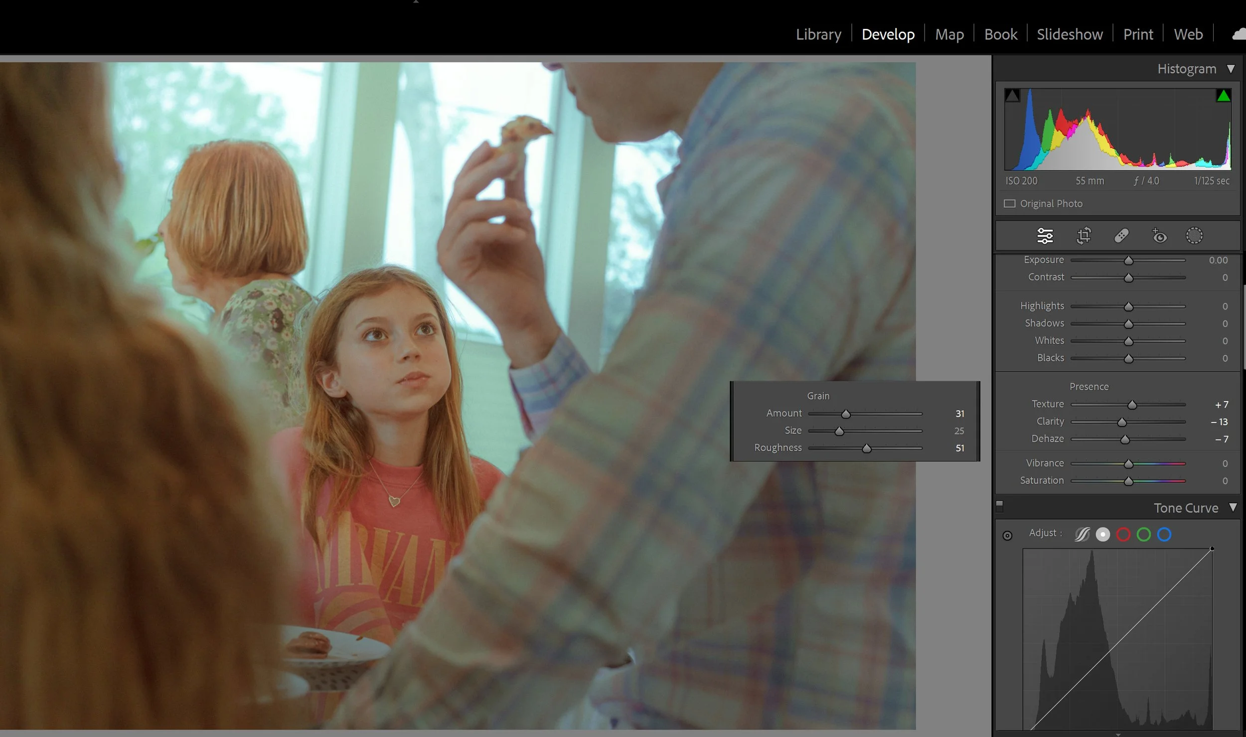The height and width of the screenshot is (737, 1246).
Task: Toggle the shadow clipping indicator in histogram
Action: tap(1012, 95)
